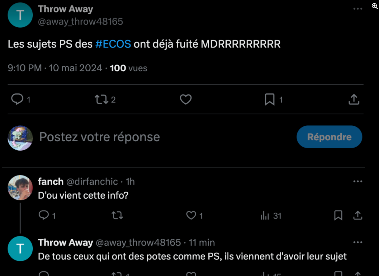Reply to the main ECOS post
The image size is (379, 276).
tap(17, 99)
